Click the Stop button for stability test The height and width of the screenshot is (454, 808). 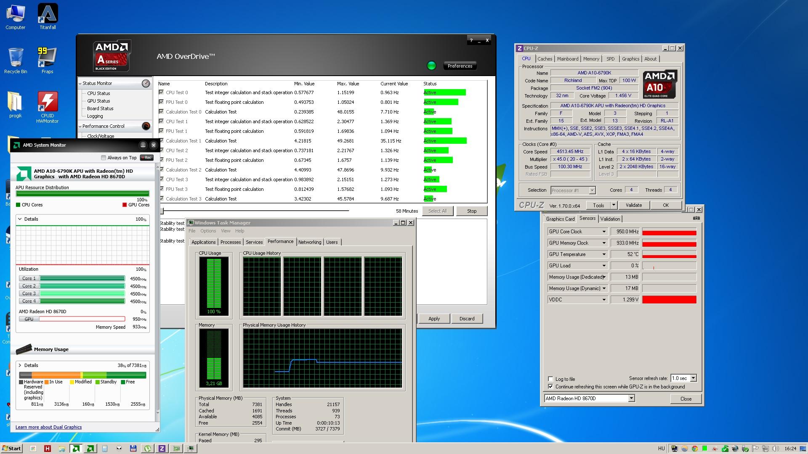472,211
